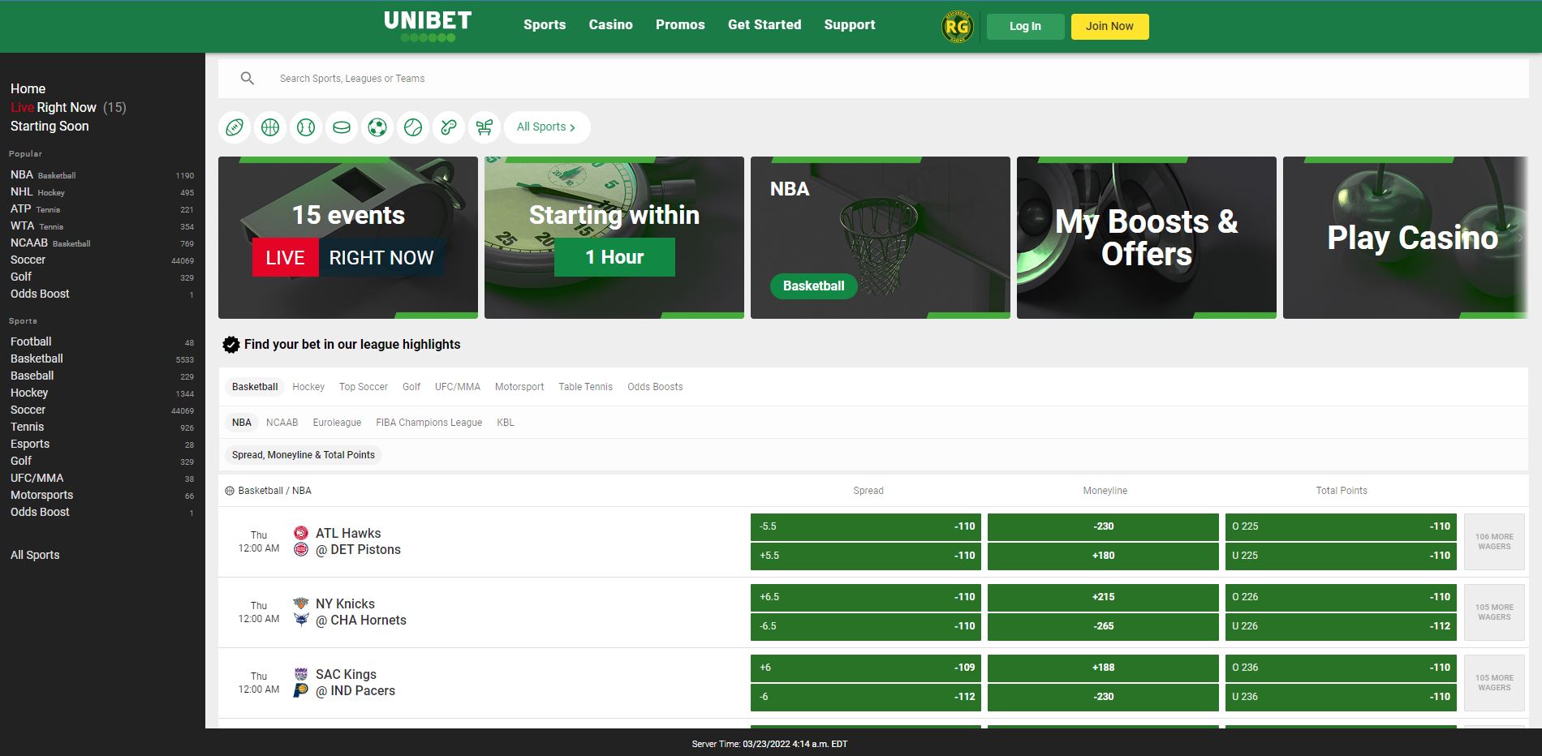Image resolution: width=1542 pixels, height=756 pixels.
Task: Open the Casino top menu
Action: (x=610, y=25)
